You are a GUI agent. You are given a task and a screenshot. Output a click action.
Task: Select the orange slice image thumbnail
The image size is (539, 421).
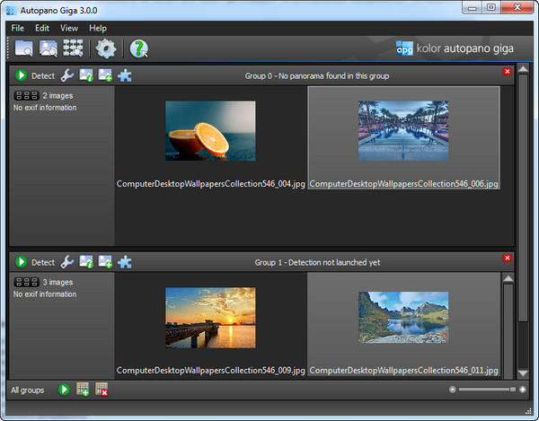click(210, 131)
